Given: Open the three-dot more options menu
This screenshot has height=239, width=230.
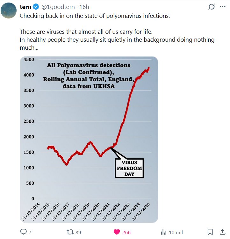Looking at the screenshot, I should click(222, 7).
